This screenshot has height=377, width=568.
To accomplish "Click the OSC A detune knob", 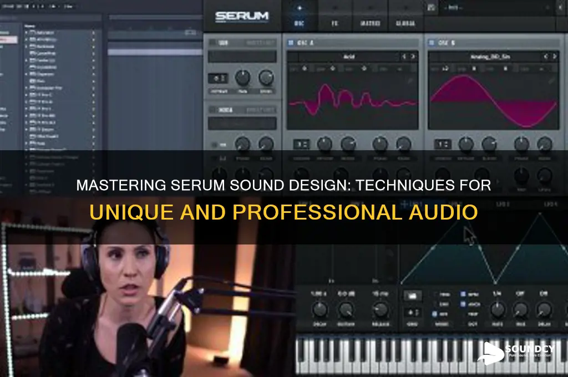I will tap(324, 144).
